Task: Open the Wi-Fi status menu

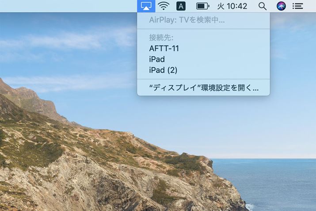Action: 164,6
